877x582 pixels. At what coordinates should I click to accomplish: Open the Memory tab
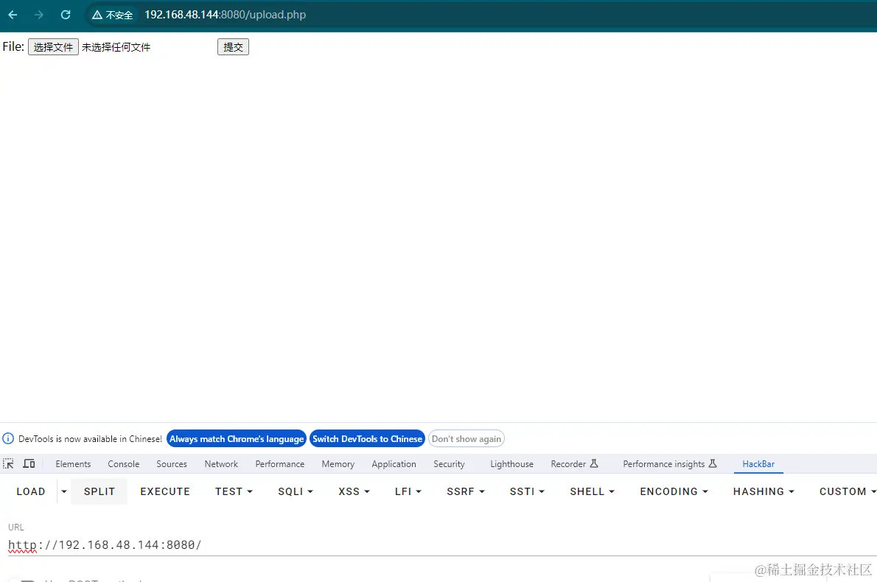point(338,464)
